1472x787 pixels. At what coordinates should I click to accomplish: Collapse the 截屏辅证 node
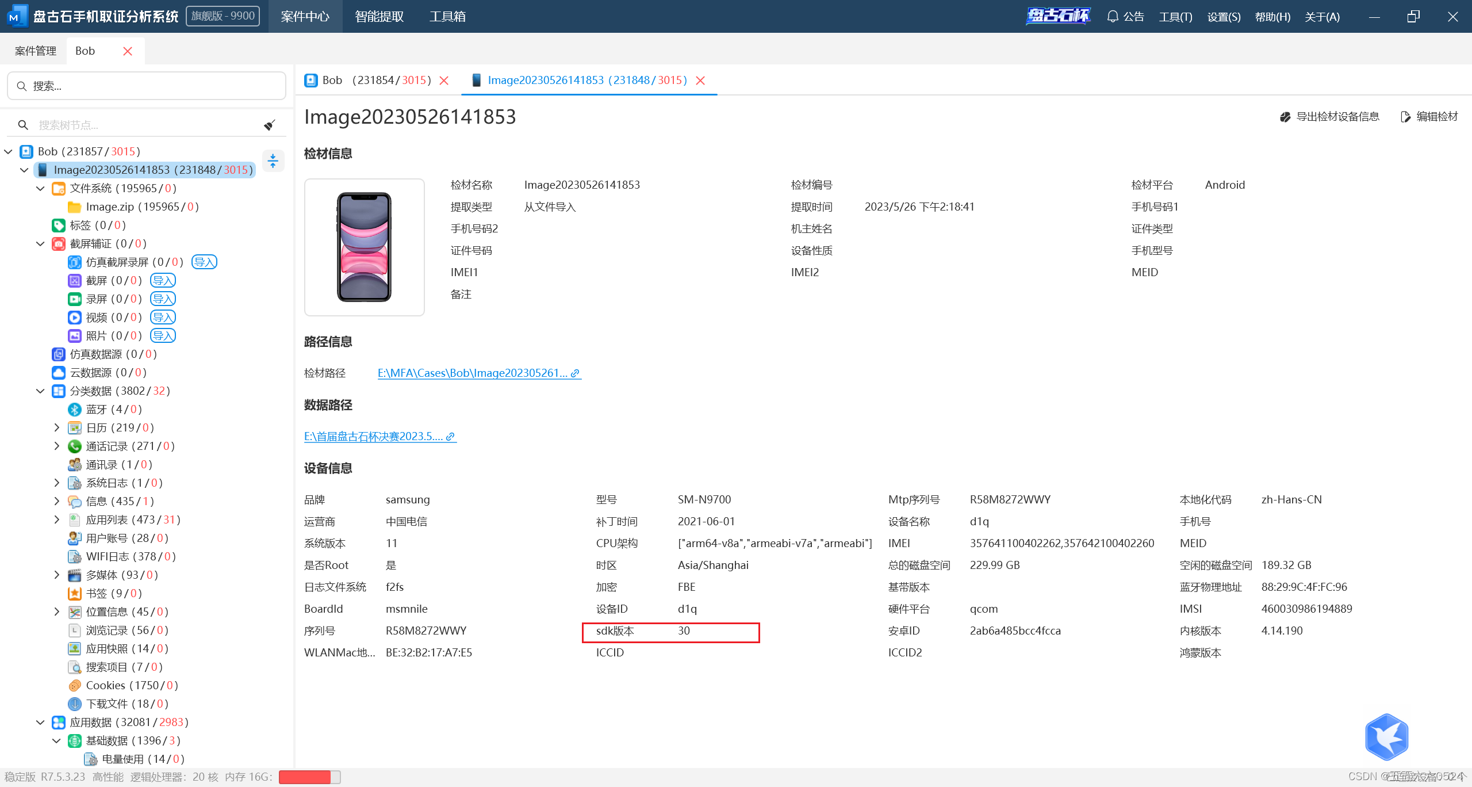pos(40,244)
